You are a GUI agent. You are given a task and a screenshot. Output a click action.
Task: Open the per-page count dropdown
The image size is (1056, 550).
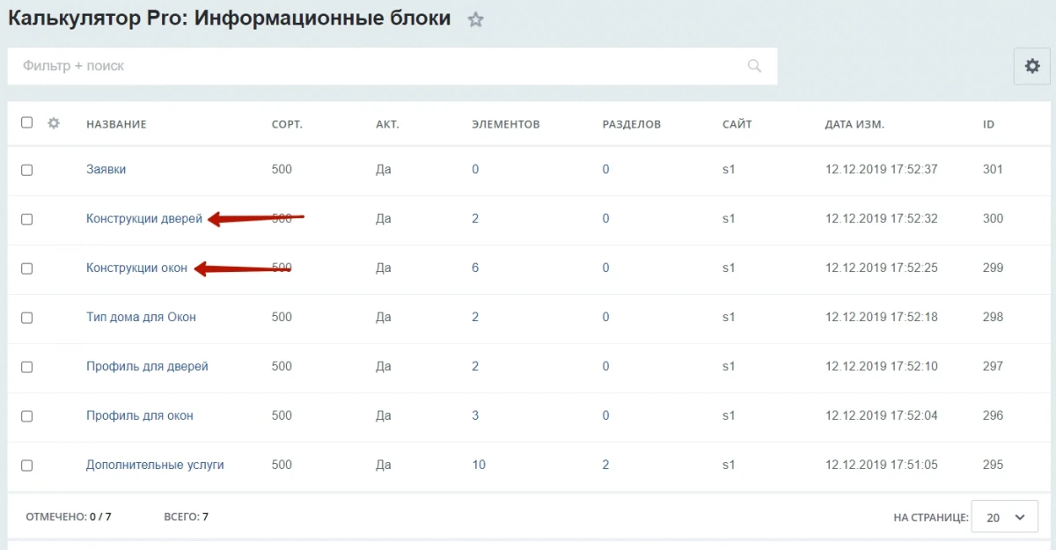click(x=1005, y=517)
